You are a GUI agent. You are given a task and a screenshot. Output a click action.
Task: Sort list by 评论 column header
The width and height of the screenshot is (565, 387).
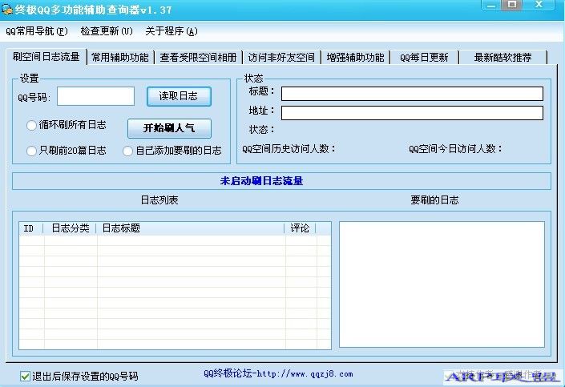tap(301, 228)
